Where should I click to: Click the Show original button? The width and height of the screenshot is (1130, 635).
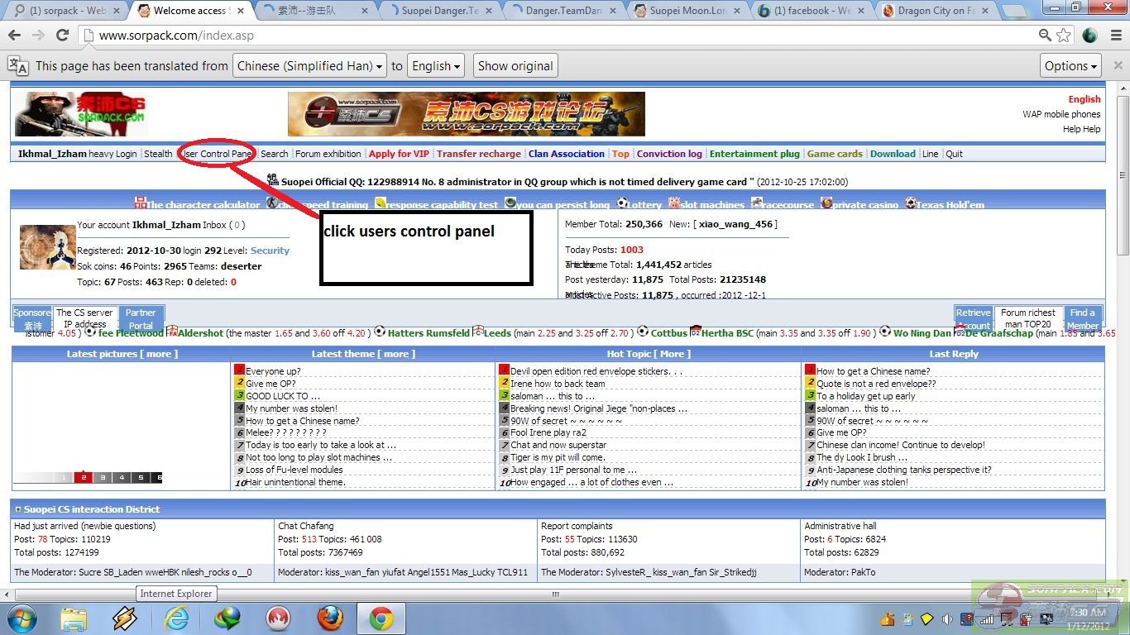click(515, 66)
